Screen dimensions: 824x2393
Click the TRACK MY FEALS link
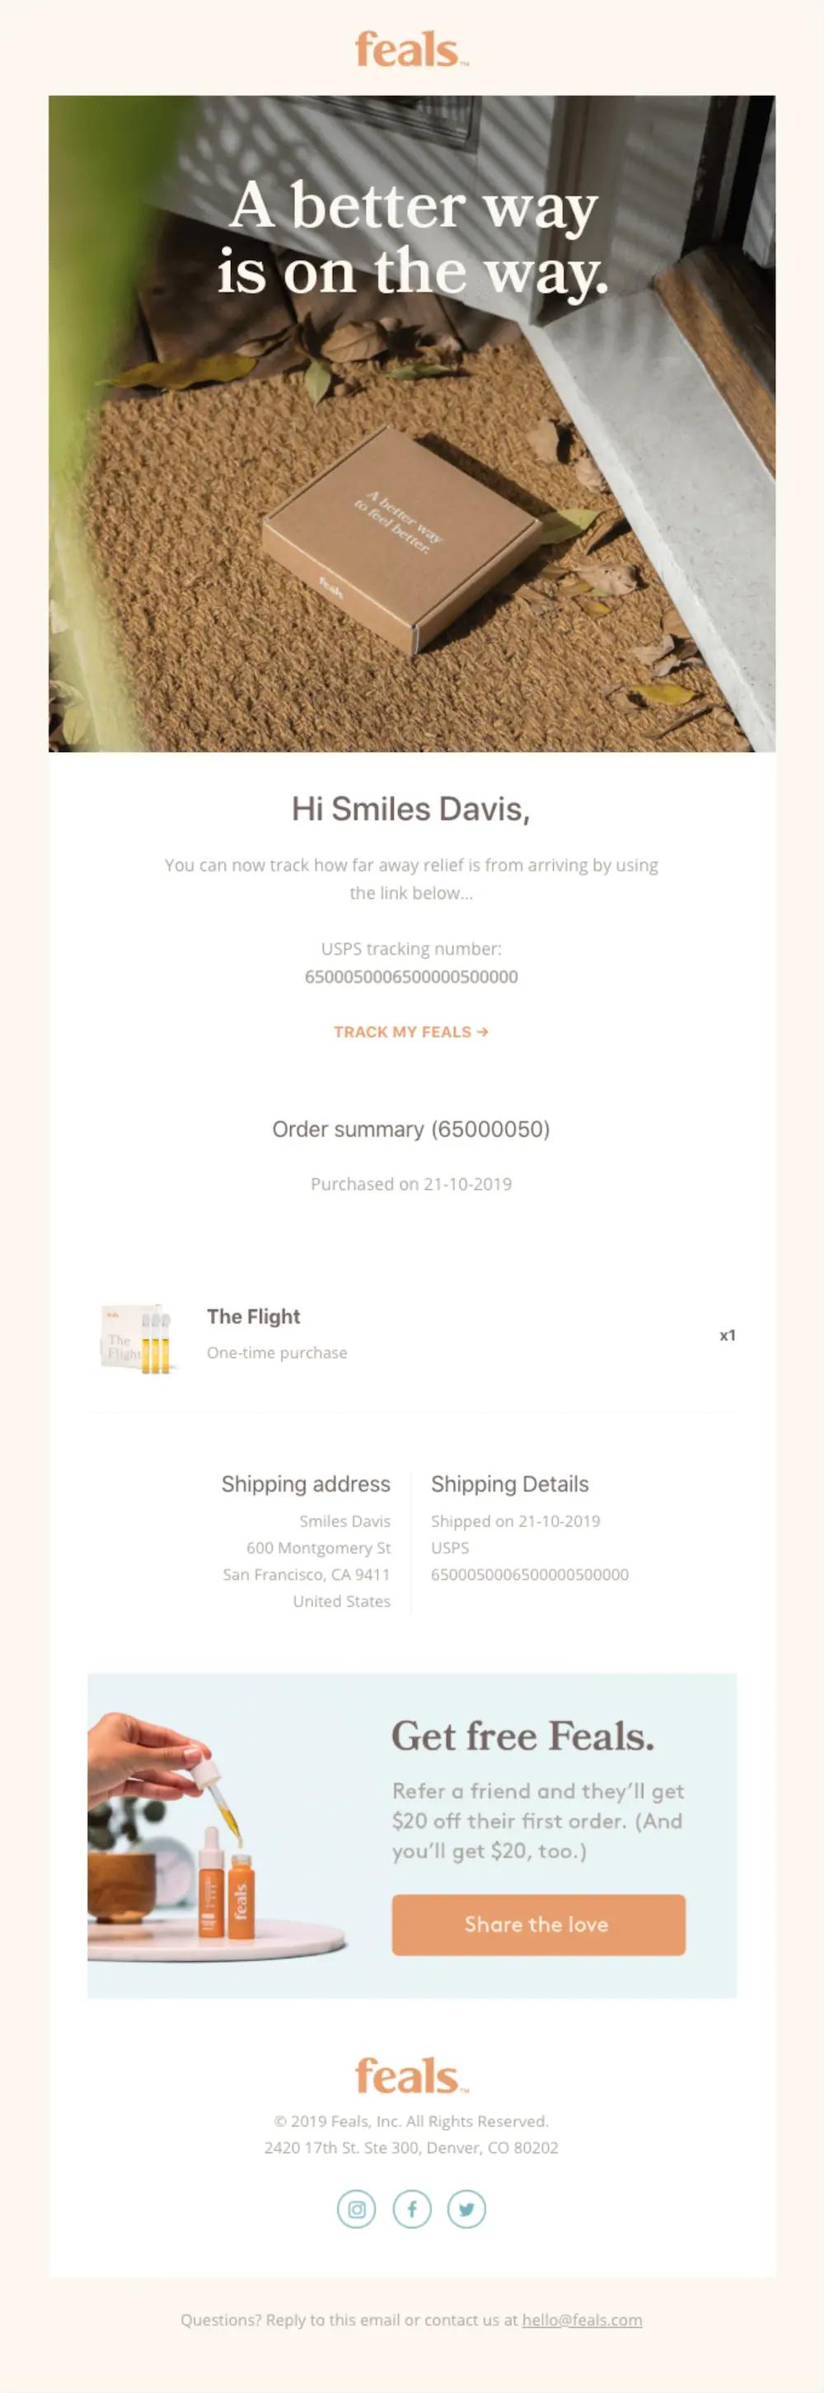click(x=405, y=1031)
